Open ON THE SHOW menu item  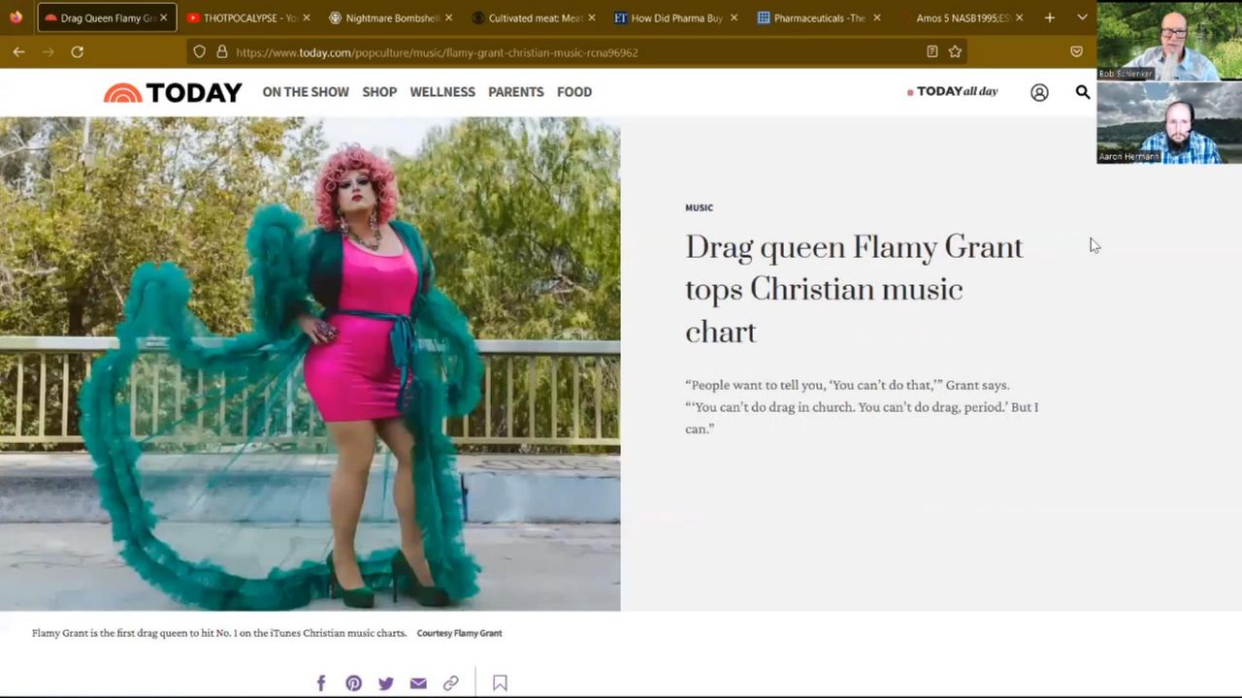click(x=306, y=92)
